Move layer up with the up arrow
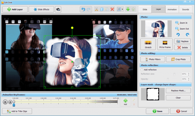This screenshot has height=116, width=195. [133, 9]
